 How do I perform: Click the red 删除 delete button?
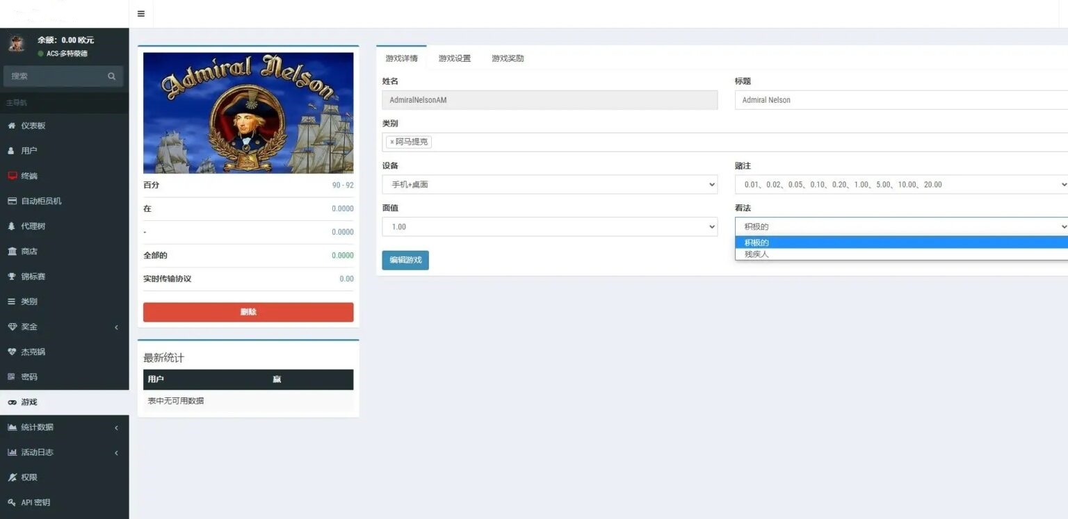coord(248,312)
